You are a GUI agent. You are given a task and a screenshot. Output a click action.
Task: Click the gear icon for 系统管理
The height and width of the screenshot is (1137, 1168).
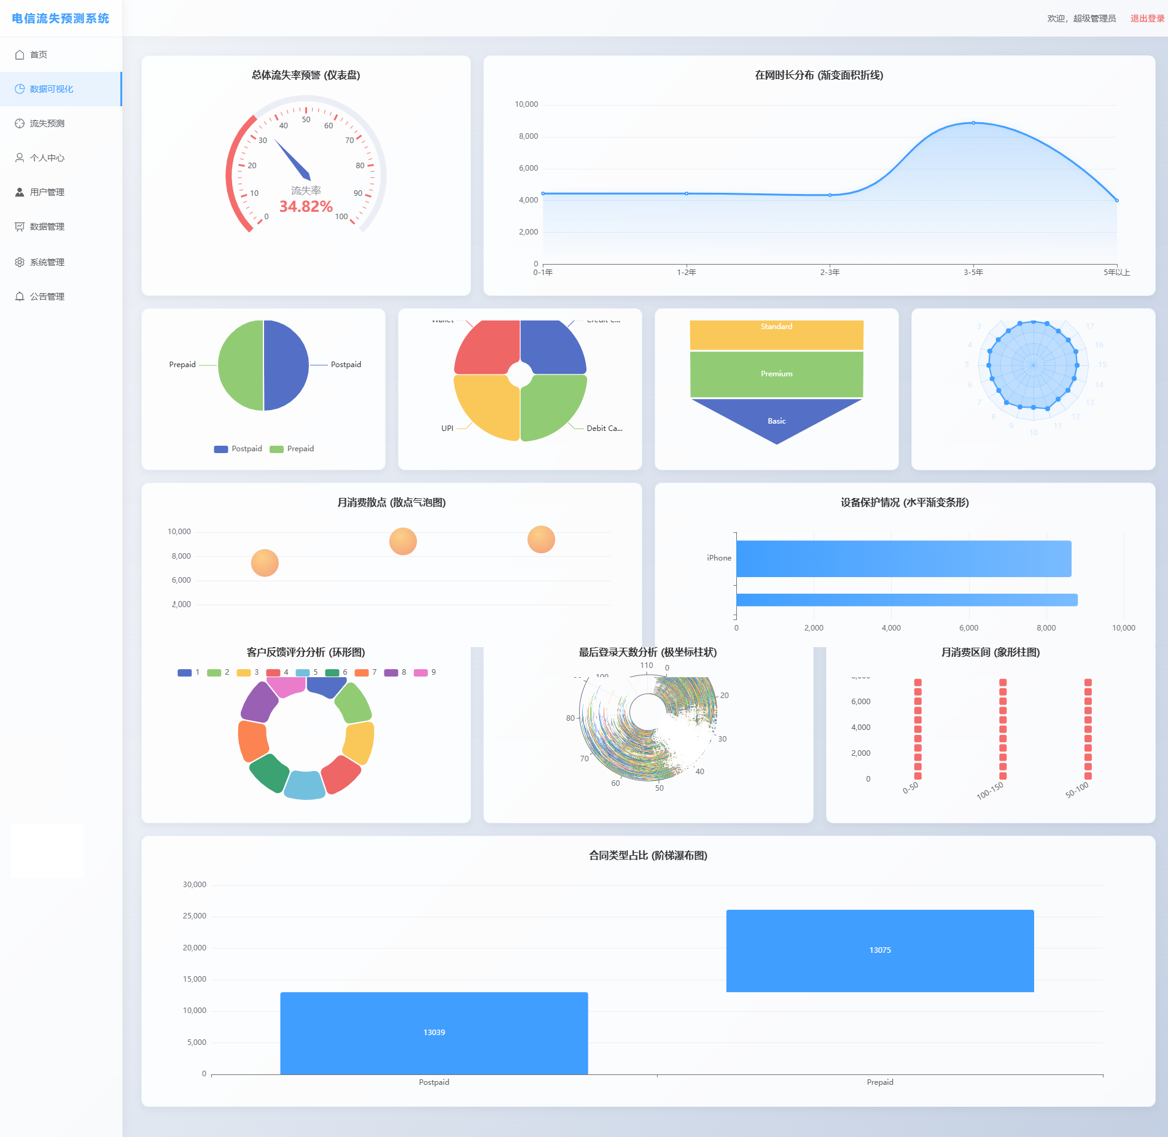click(x=20, y=262)
